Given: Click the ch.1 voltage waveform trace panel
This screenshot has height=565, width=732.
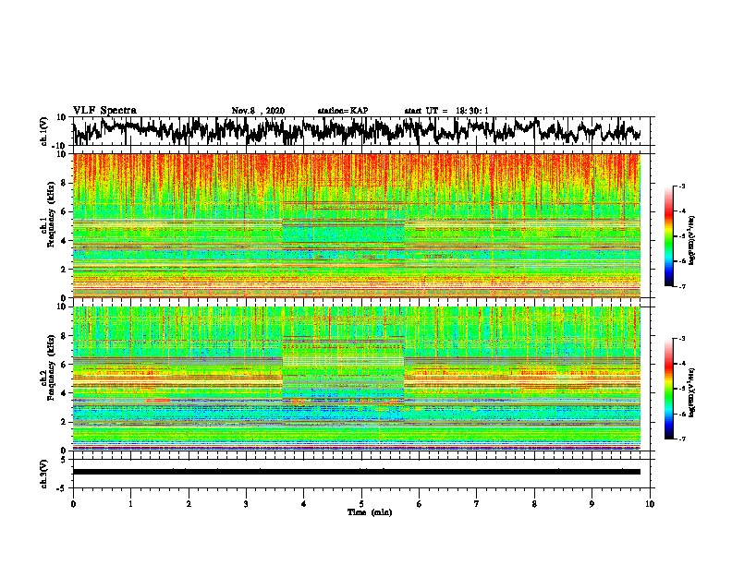Looking at the screenshot, I should pyautogui.click(x=360, y=131).
